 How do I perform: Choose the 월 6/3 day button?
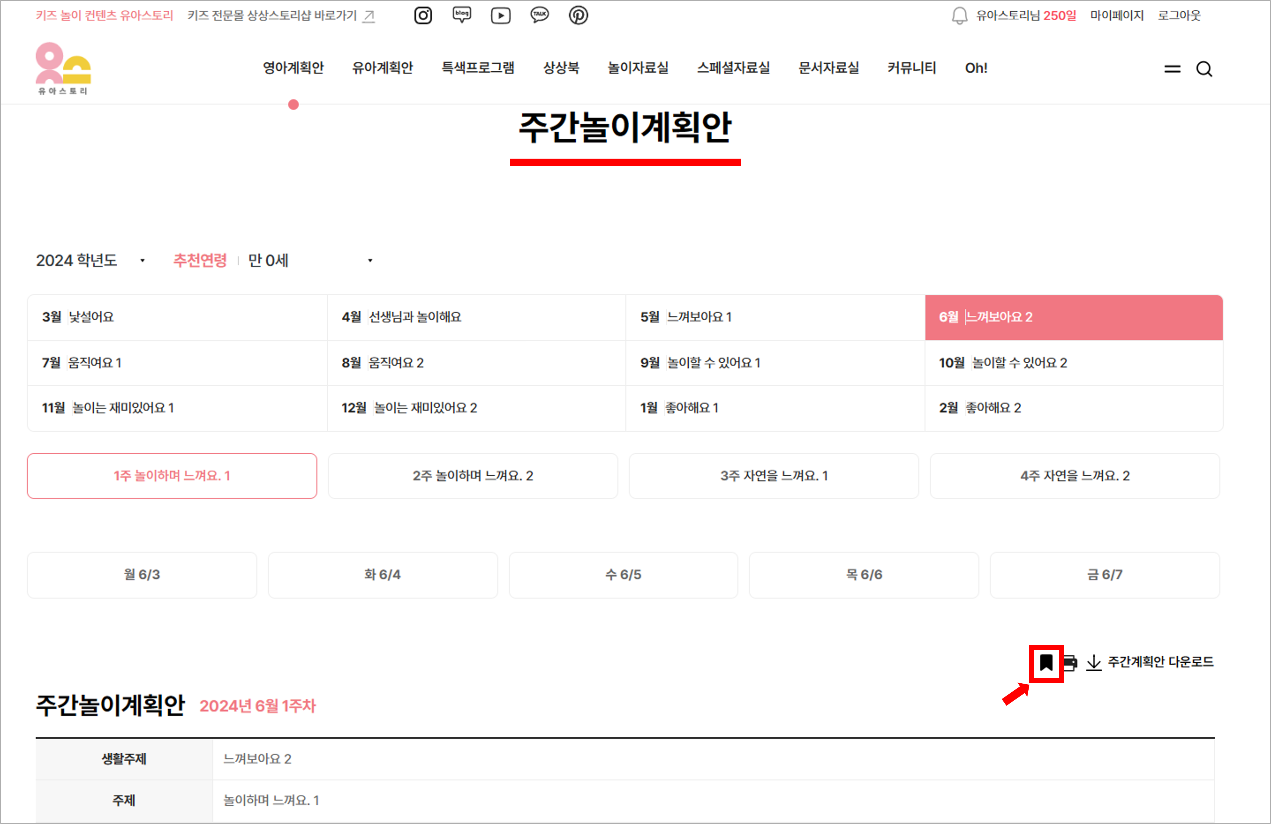(x=142, y=575)
